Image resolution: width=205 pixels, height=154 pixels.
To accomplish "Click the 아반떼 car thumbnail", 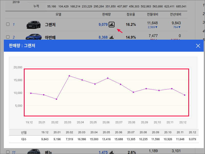I will click(x=34, y=37).
